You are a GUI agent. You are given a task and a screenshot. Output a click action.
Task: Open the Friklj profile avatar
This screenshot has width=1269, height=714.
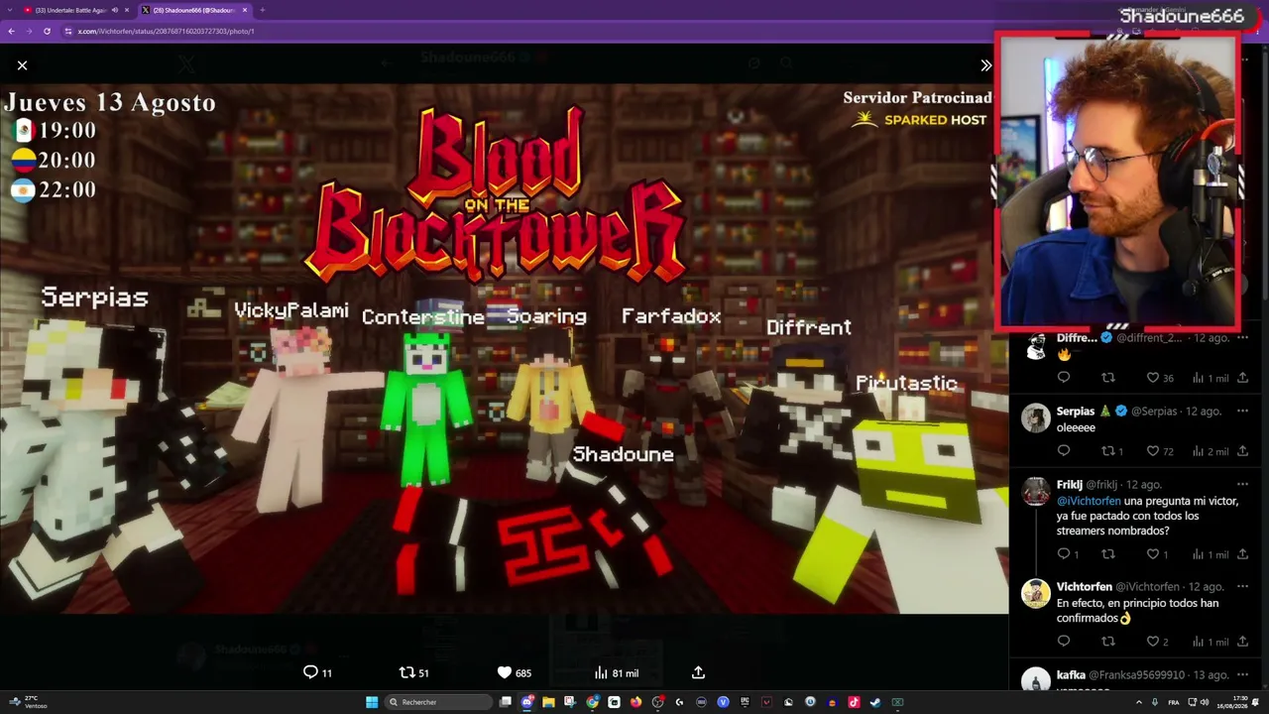tap(1036, 492)
